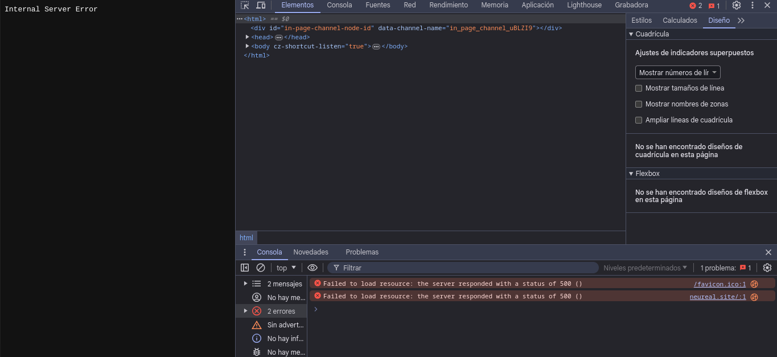The height and width of the screenshot is (357, 777).
Task: Open the neureal.site/:1 source link
Action: tap(718, 297)
